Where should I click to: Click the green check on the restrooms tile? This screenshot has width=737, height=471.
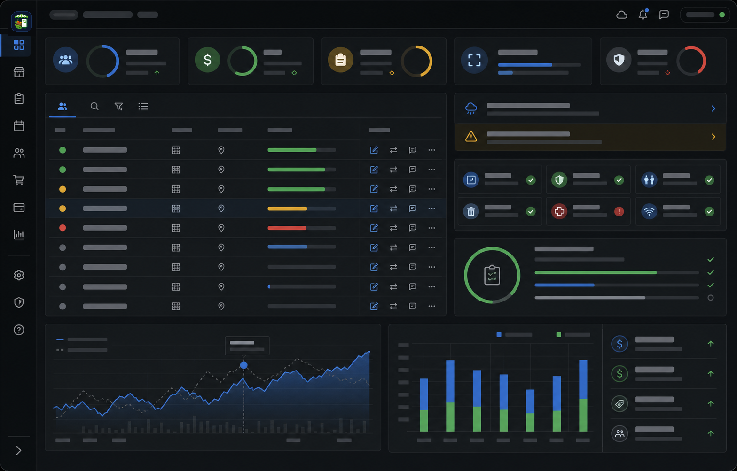click(x=709, y=180)
